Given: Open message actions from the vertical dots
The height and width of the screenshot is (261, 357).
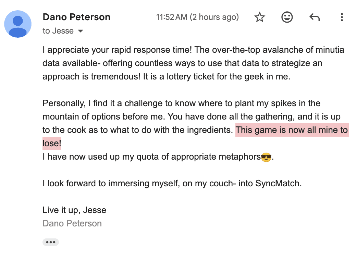Looking at the screenshot, I should pyautogui.click(x=342, y=17).
